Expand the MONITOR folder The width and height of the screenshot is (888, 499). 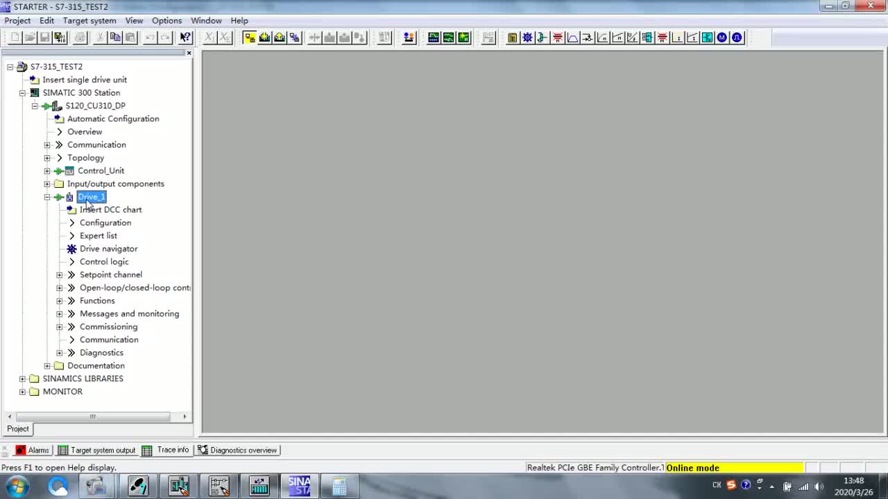pyautogui.click(x=22, y=392)
